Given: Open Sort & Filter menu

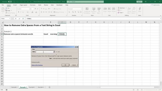Looking at the screenshot, I should point(129,10).
